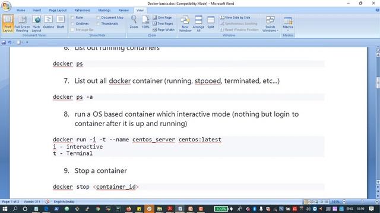
Task: Switch to Print Layout view
Action: (8, 24)
